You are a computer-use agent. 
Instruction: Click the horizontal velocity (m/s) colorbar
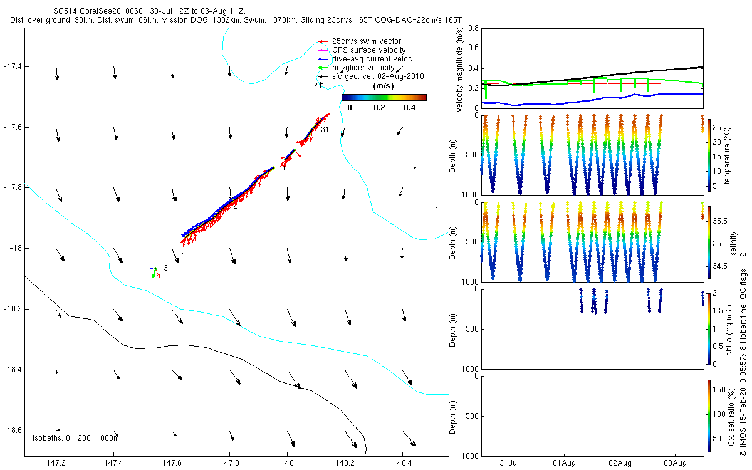(x=384, y=97)
